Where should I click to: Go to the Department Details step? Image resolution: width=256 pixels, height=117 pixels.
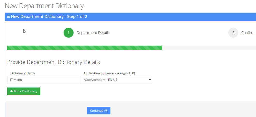tap(93, 33)
